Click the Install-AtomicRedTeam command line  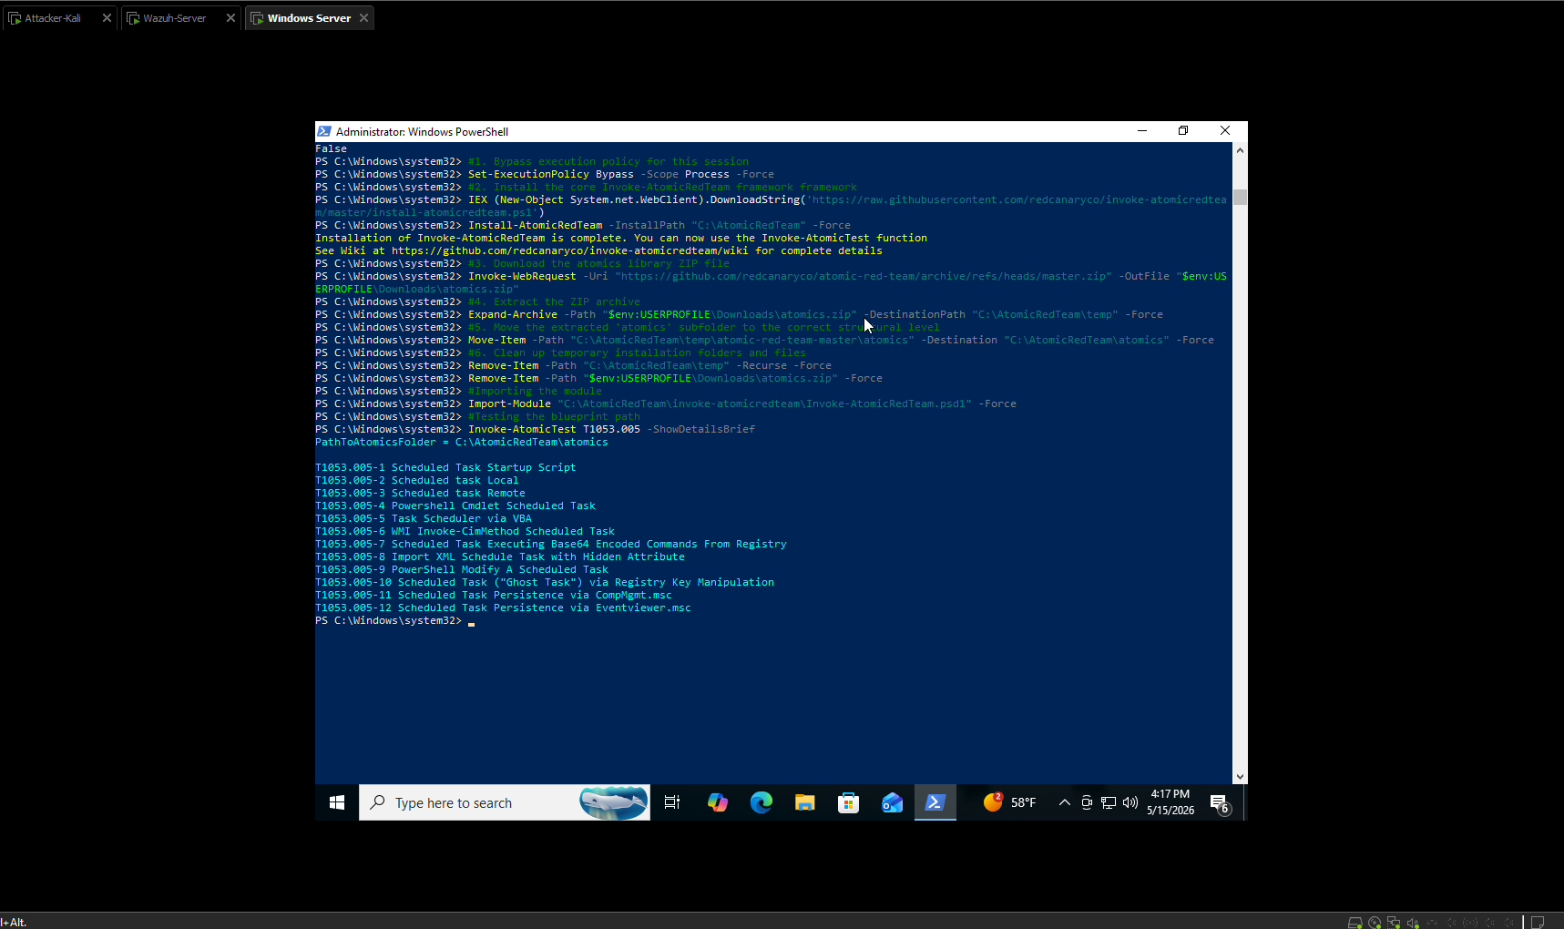click(x=659, y=225)
